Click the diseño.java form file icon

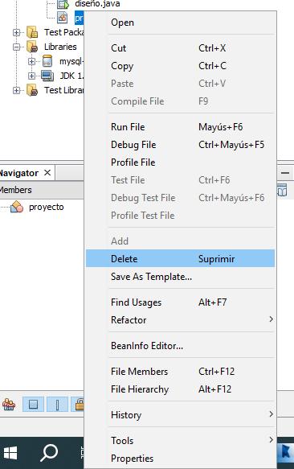tap(63, 4)
